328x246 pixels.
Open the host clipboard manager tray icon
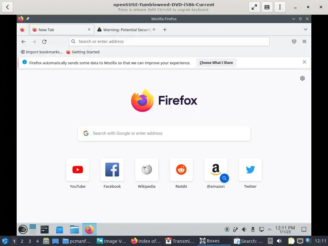(x=291, y=241)
